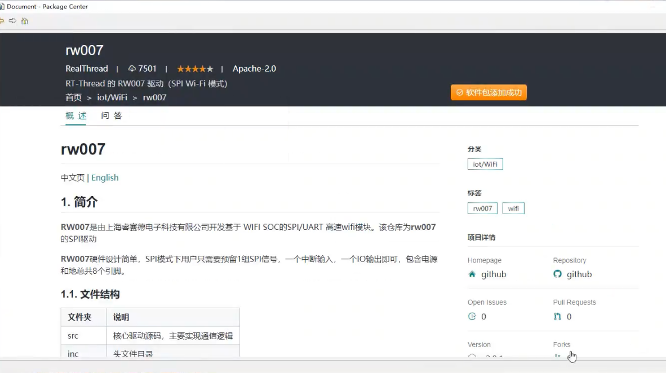Open the 概述 tab
This screenshot has width=666, height=373.
(x=76, y=116)
